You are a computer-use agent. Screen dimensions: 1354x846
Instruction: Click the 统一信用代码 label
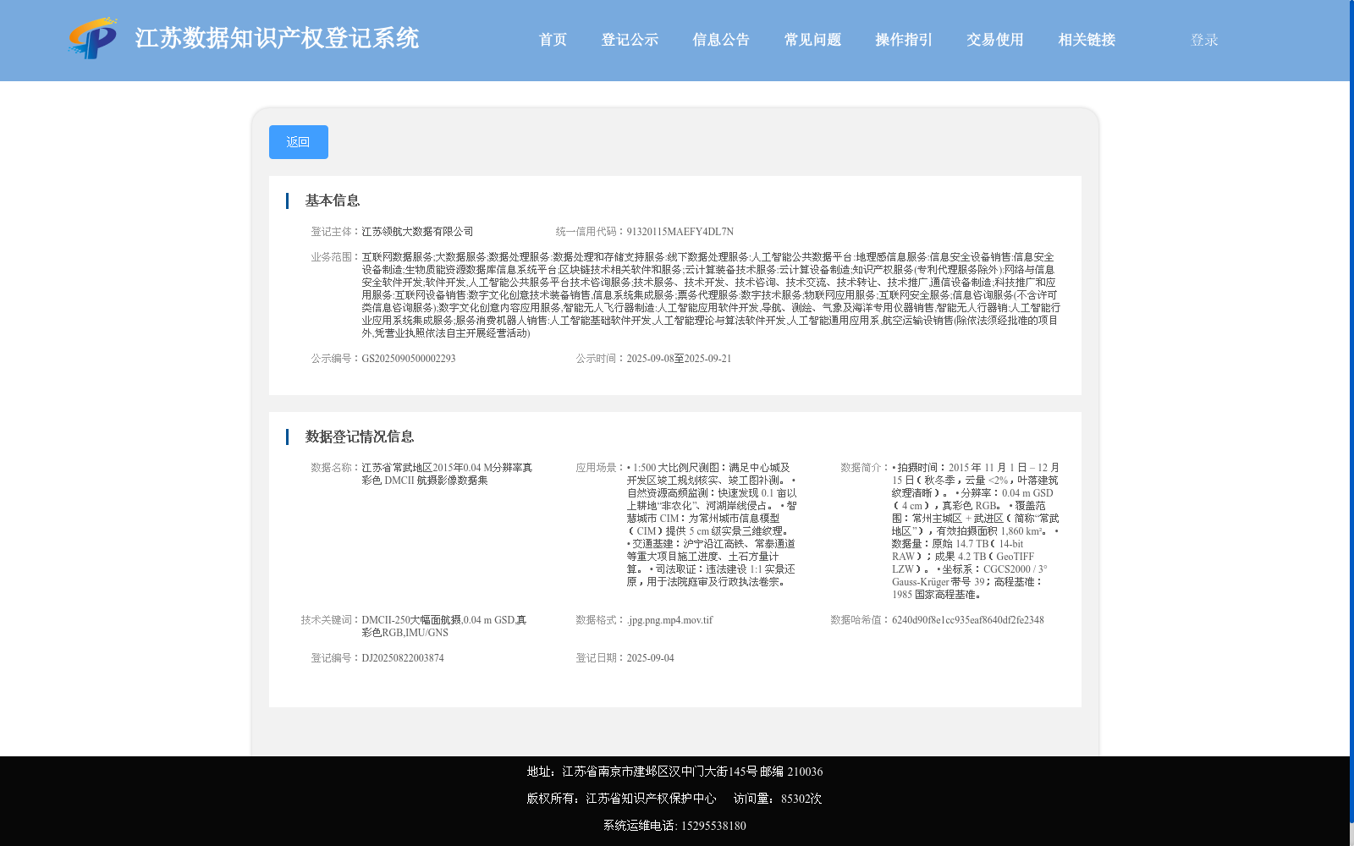(x=591, y=232)
